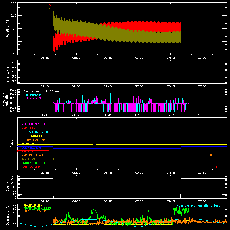Click the 300 tick on Quality axis
The image size is (230, 230).
[x=14, y=176]
